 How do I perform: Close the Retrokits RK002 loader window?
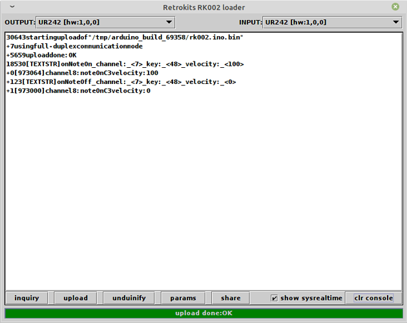pyautogui.click(x=395, y=6)
